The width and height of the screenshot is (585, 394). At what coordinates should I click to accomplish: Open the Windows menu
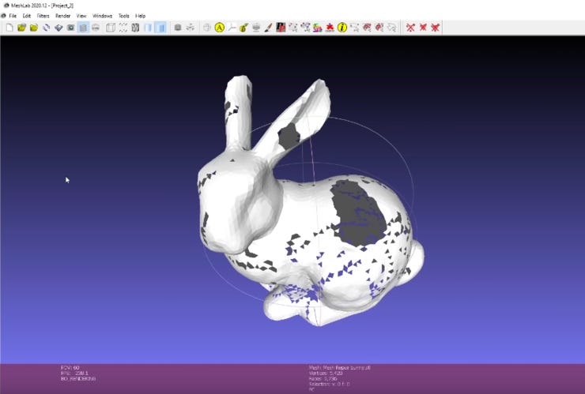tap(102, 16)
